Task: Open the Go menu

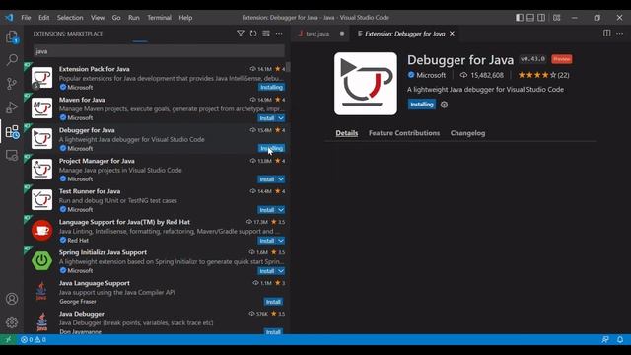Action: [116, 18]
